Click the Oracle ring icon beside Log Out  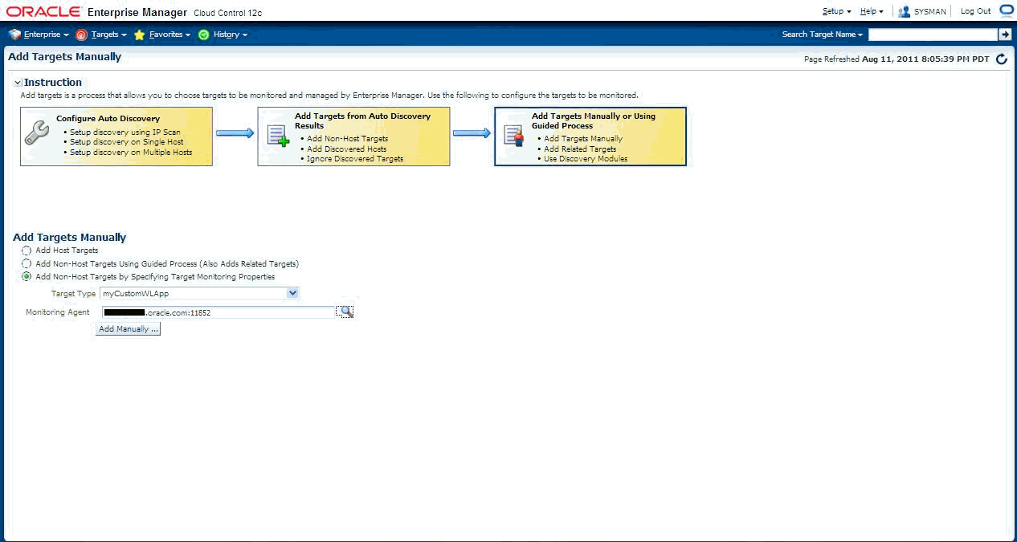point(1007,10)
